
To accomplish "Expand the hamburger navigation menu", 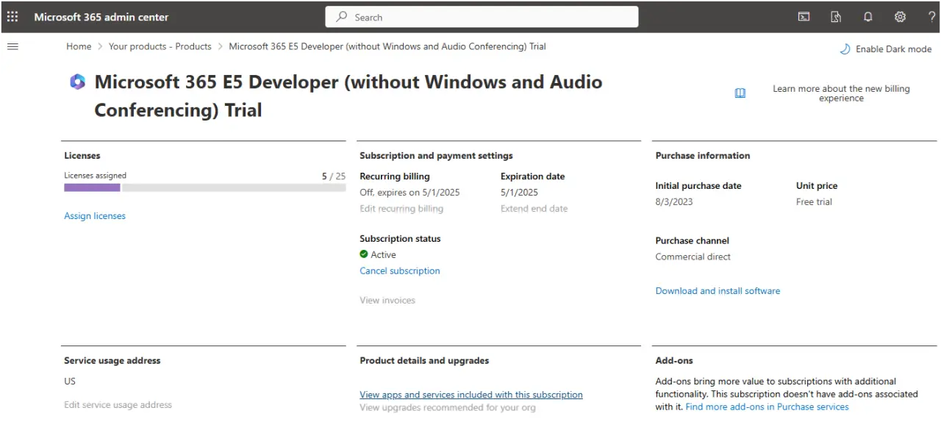I will (12, 46).
